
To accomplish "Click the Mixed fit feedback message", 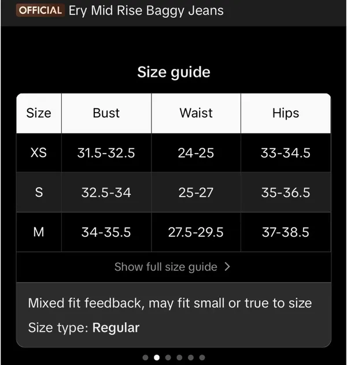I will pyautogui.click(x=170, y=303).
